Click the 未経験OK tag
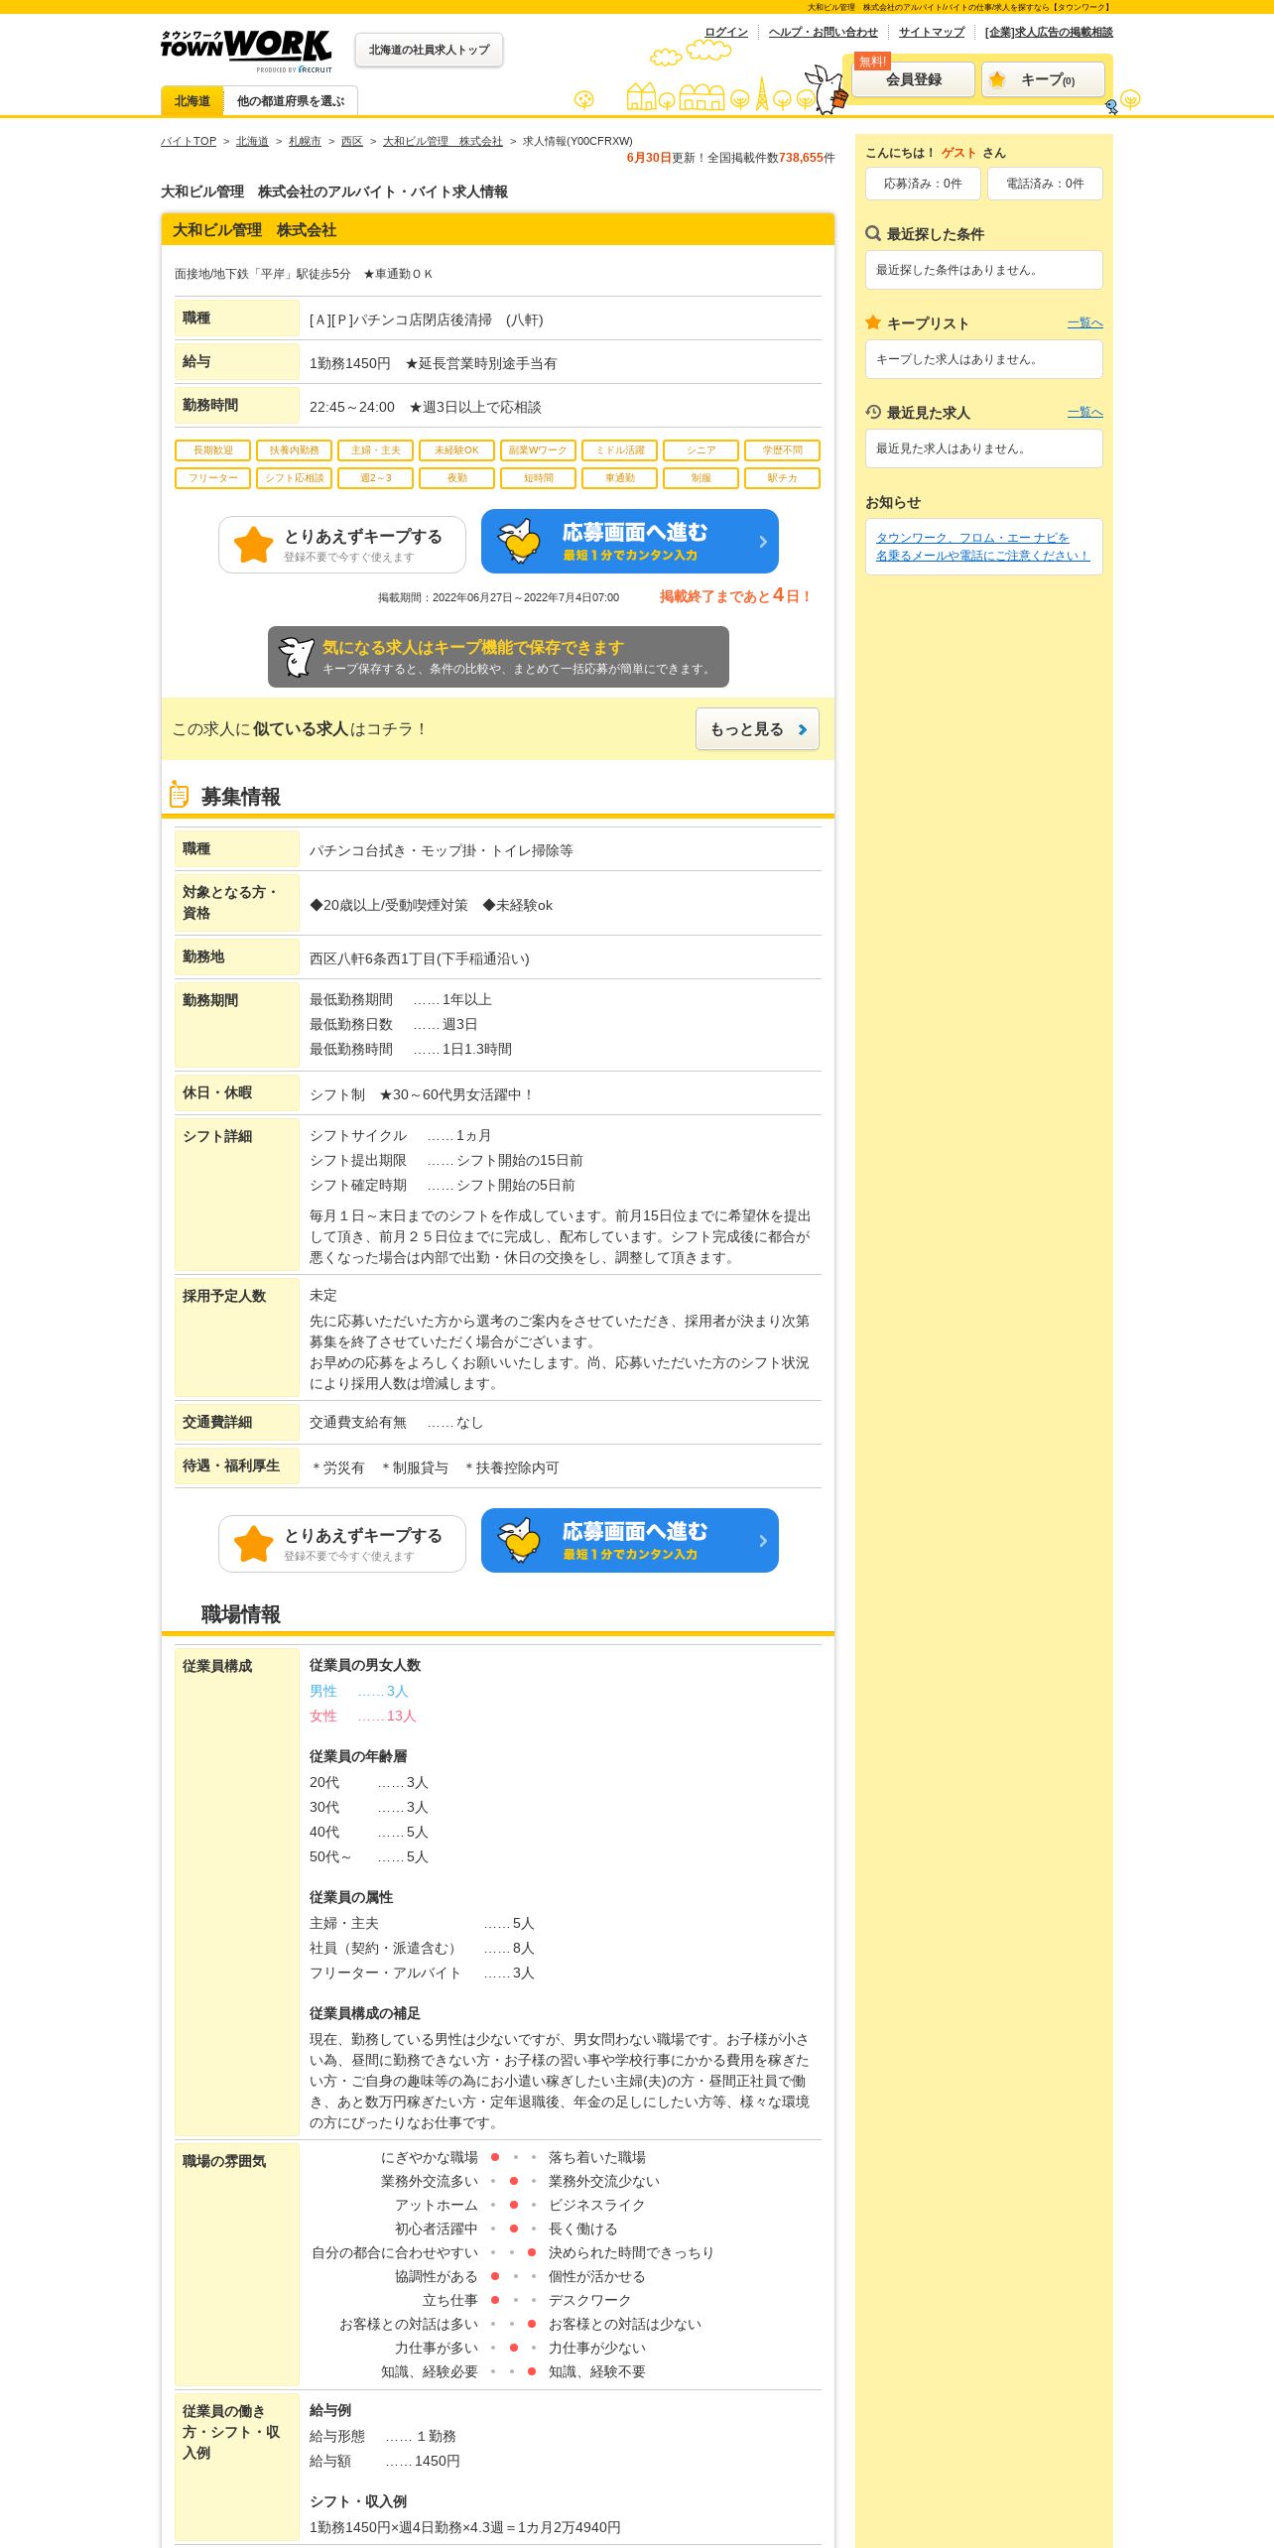This screenshot has width=1274, height=2548. pos(456,450)
